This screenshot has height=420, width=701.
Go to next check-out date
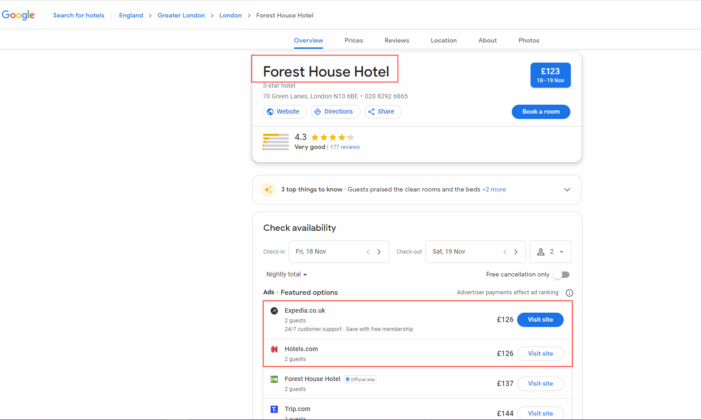[516, 252]
